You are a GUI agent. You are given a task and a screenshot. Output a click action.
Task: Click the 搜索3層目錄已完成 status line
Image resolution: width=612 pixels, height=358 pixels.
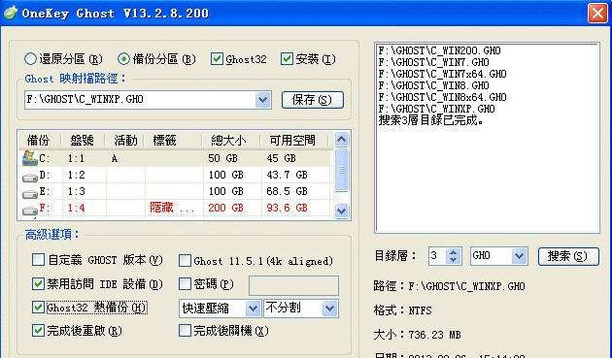[x=431, y=120]
